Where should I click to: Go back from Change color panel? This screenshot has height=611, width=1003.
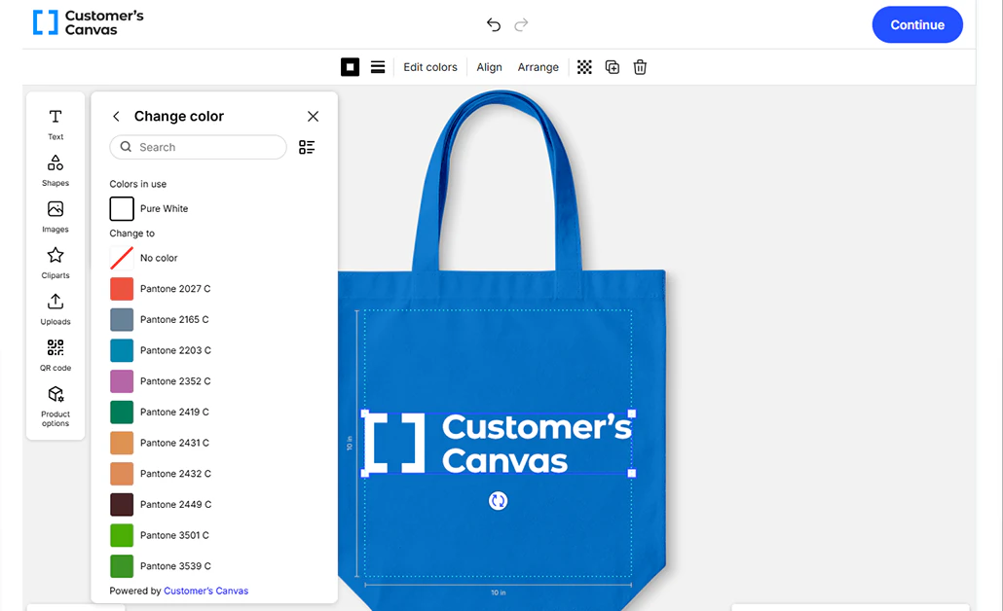pyautogui.click(x=116, y=117)
